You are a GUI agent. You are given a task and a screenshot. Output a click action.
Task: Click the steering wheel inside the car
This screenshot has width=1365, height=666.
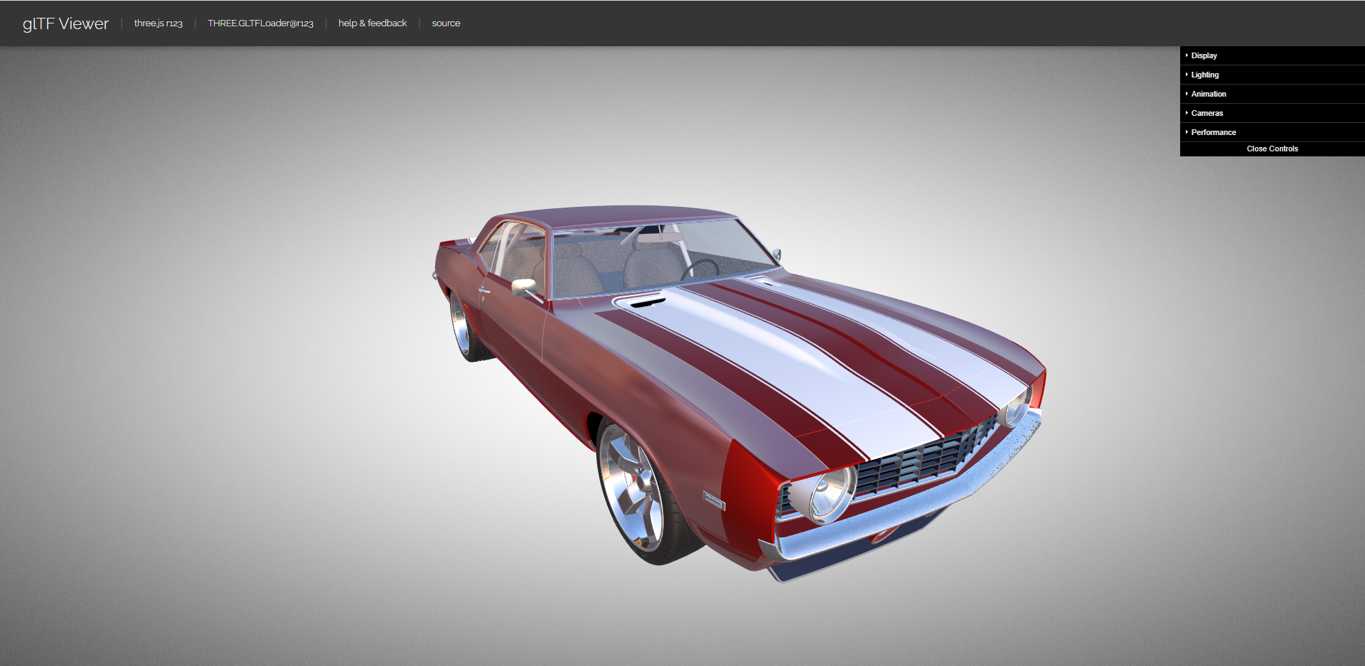coord(700,269)
